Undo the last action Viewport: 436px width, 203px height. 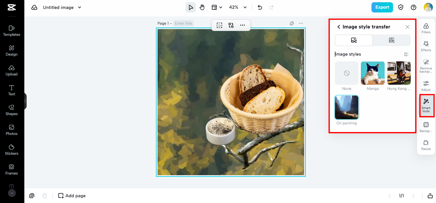(260, 7)
